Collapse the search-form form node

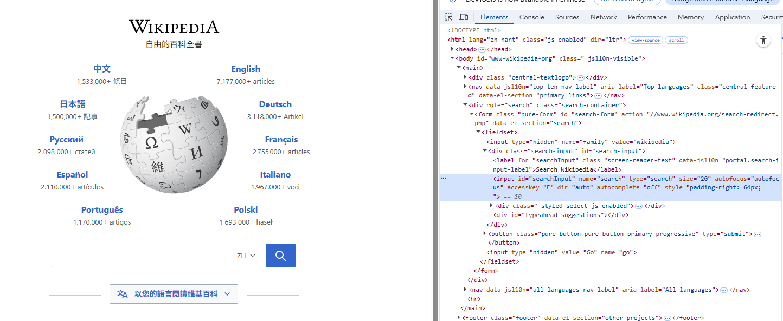point(472,114)
